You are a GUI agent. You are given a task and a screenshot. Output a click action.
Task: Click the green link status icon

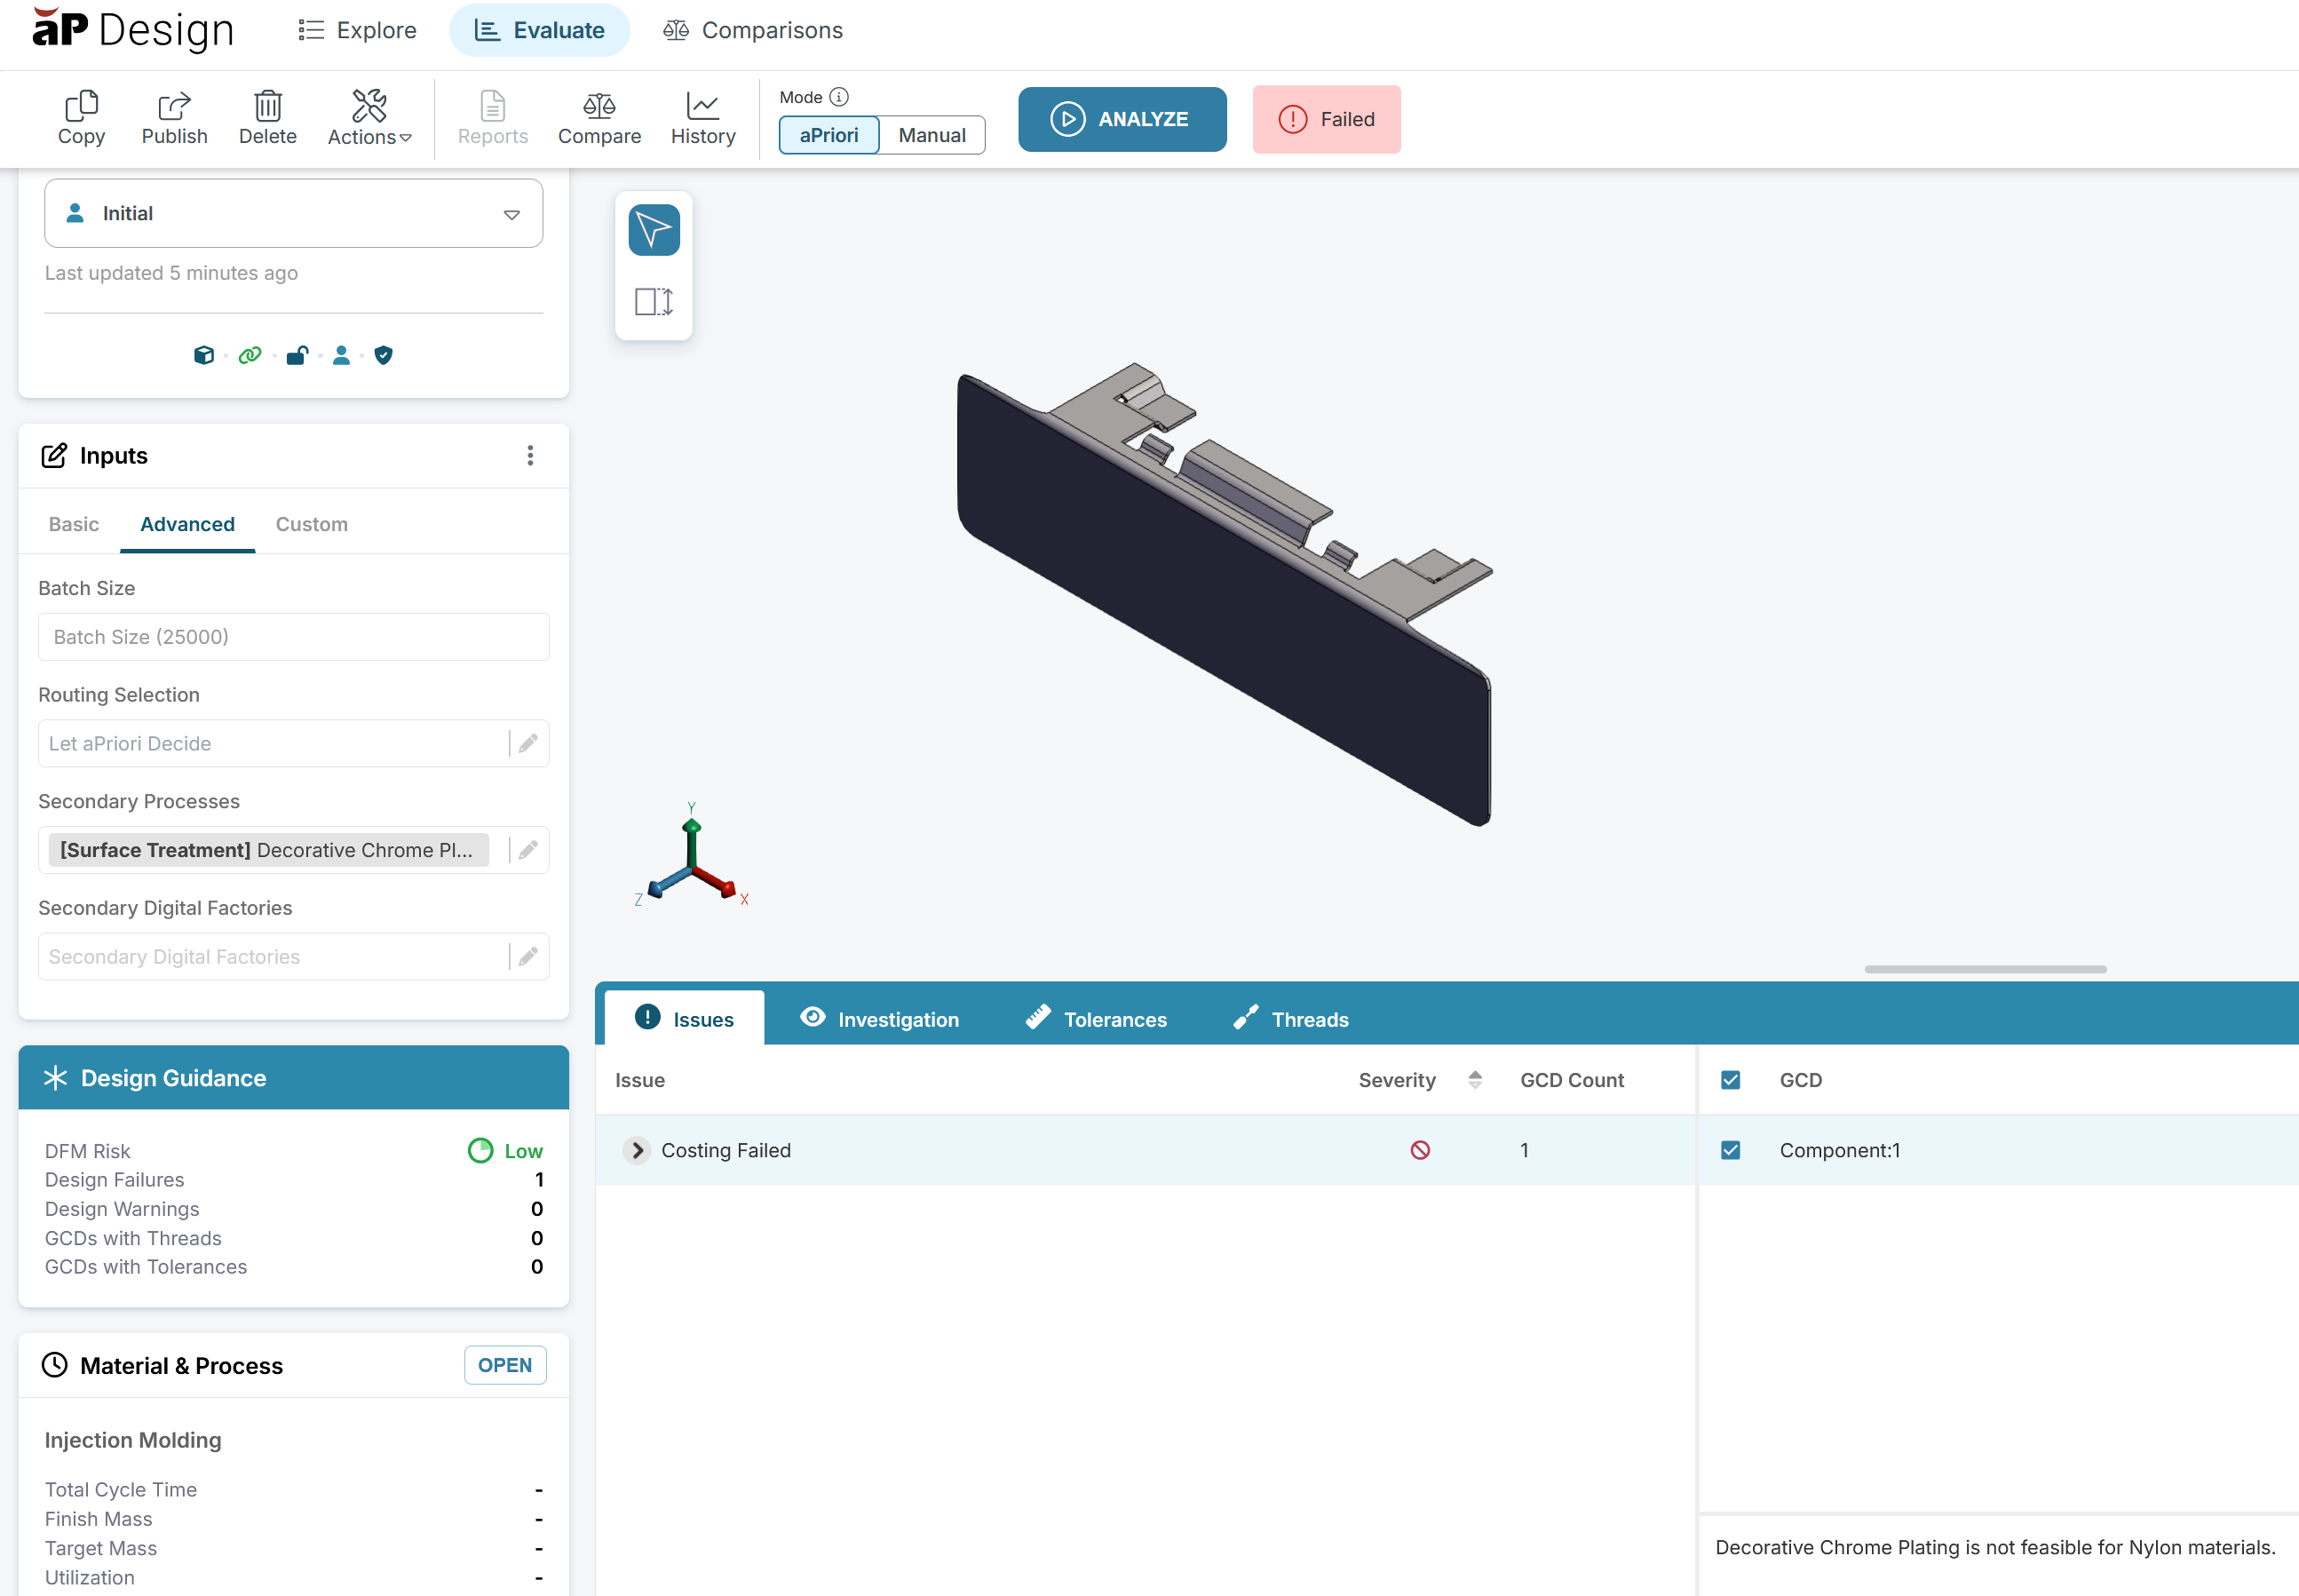coord(250,355)
